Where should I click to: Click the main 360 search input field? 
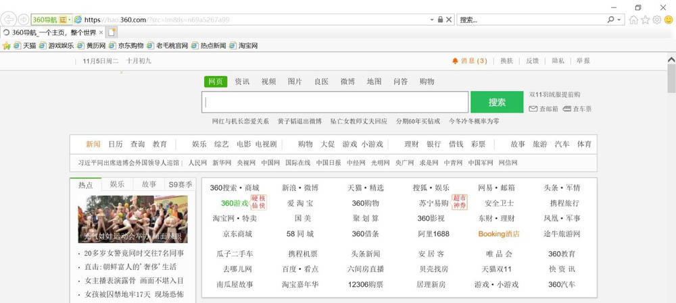(335, 102)
